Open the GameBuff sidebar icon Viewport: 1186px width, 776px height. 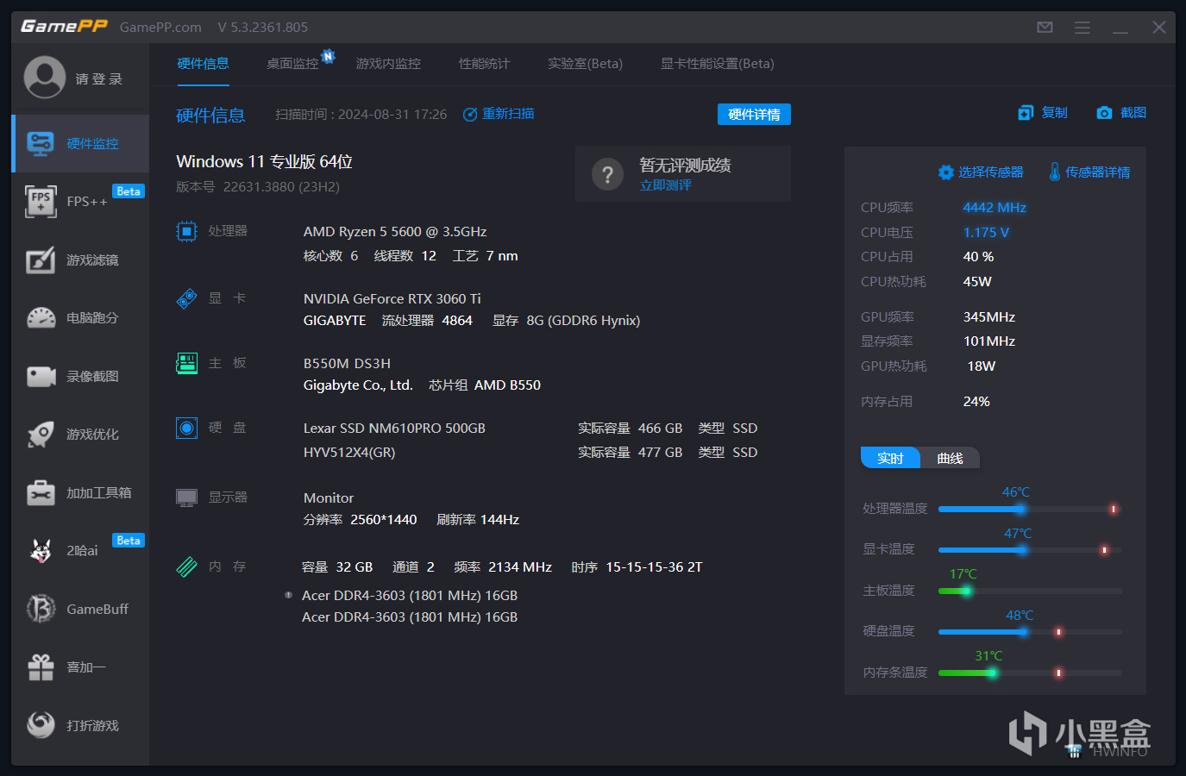(x=41, y=609)
